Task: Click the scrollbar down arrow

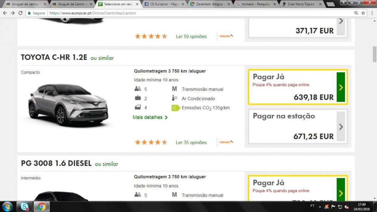Action: [x=374, y=198]
